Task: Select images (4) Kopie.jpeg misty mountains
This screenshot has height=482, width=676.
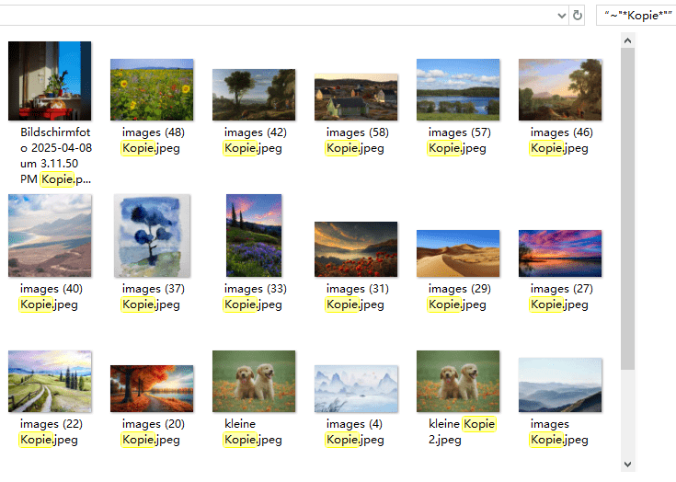Action: point(356,388)
